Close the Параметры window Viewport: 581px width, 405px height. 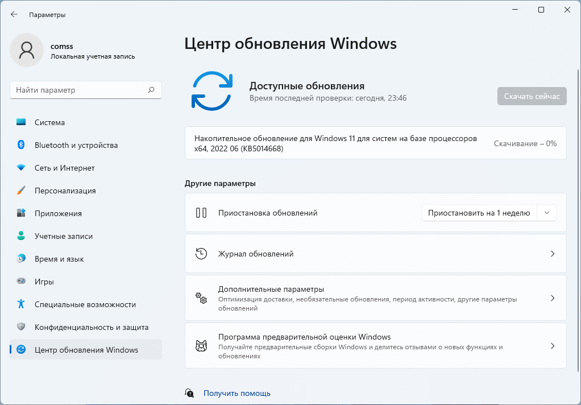point(567,10)
